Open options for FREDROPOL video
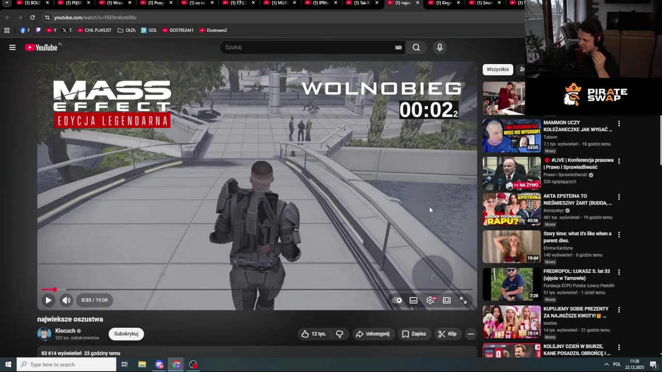Viewport: 662px width, 372px height. point(619,272)
